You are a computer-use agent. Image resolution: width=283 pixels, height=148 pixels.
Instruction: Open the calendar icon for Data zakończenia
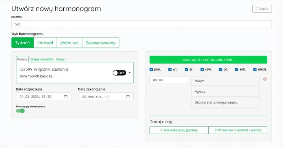click(128, 96)
